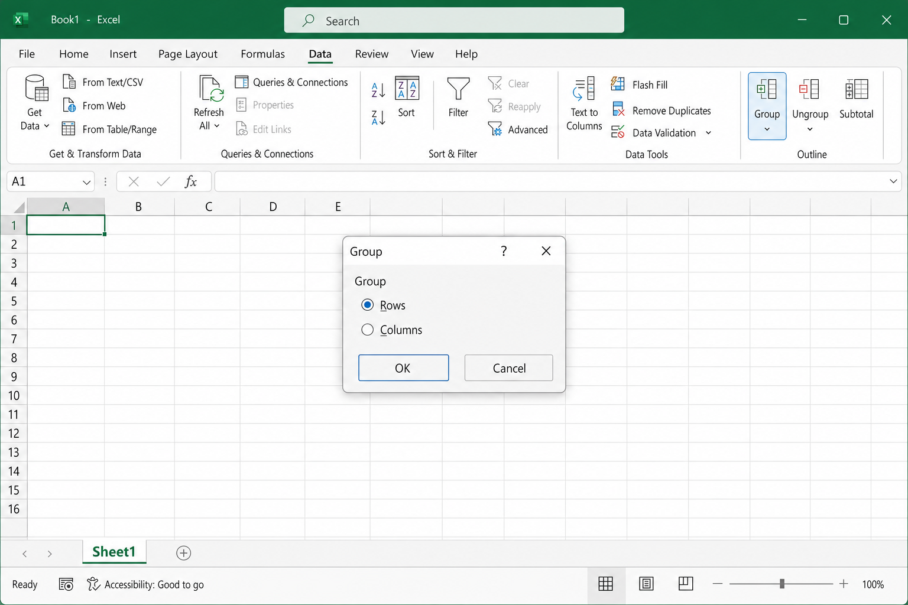Viewport: 908px width, 605px height.
Task: Close the Group dialog
Action: [546, 251]
